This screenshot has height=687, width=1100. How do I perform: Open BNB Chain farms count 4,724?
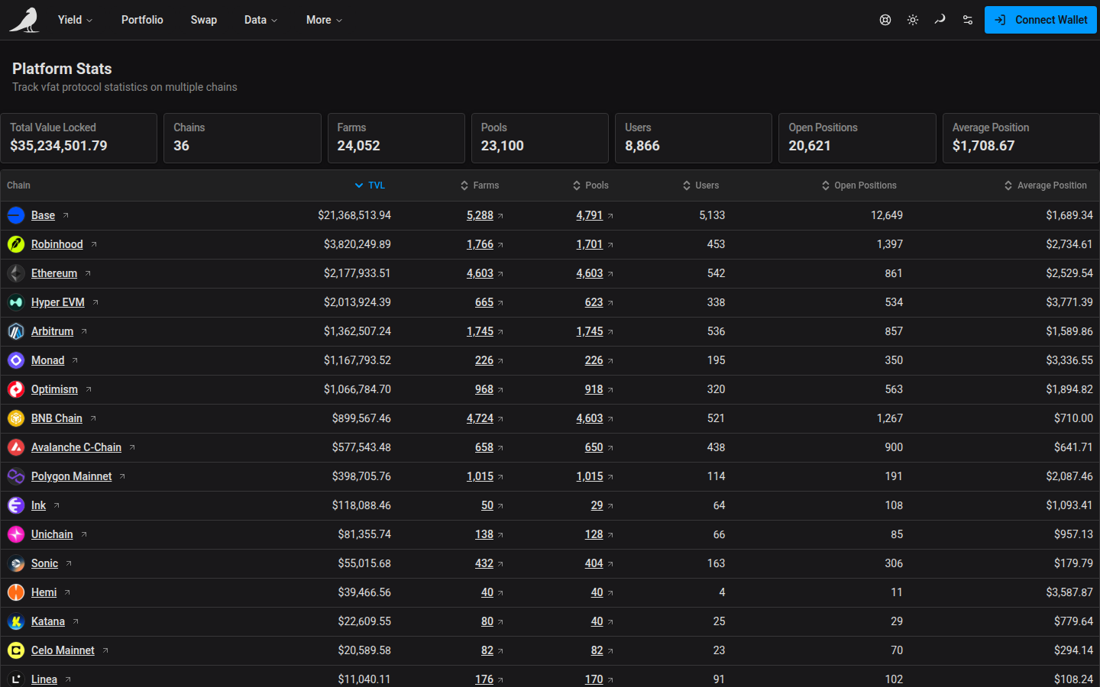click(480, 418)
